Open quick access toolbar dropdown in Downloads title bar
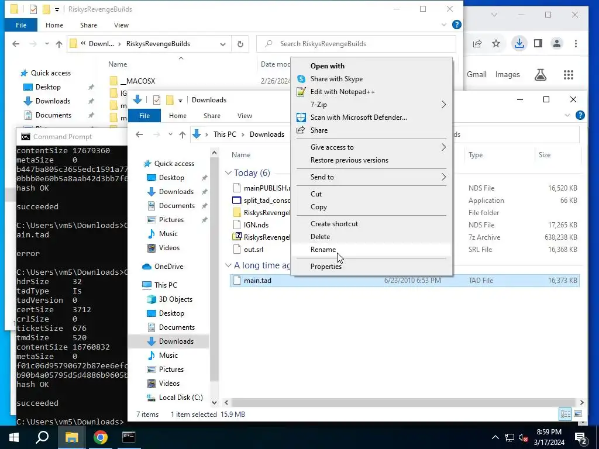Screen dimensions: 599x449 [180, 101]
